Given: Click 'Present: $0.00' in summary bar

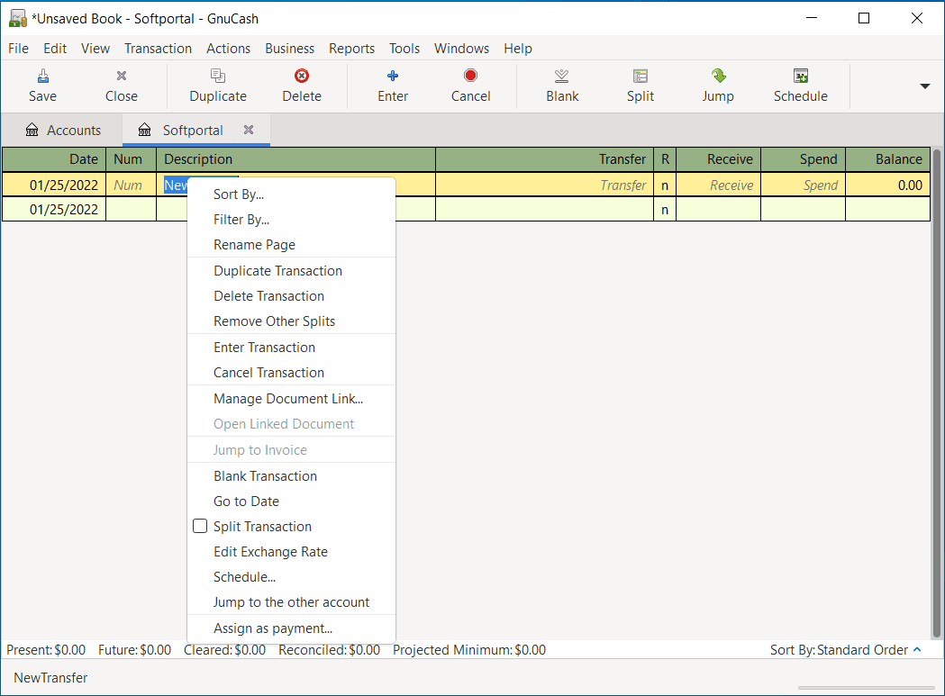Looking at the screenshot, I should (x=46, y=649).
